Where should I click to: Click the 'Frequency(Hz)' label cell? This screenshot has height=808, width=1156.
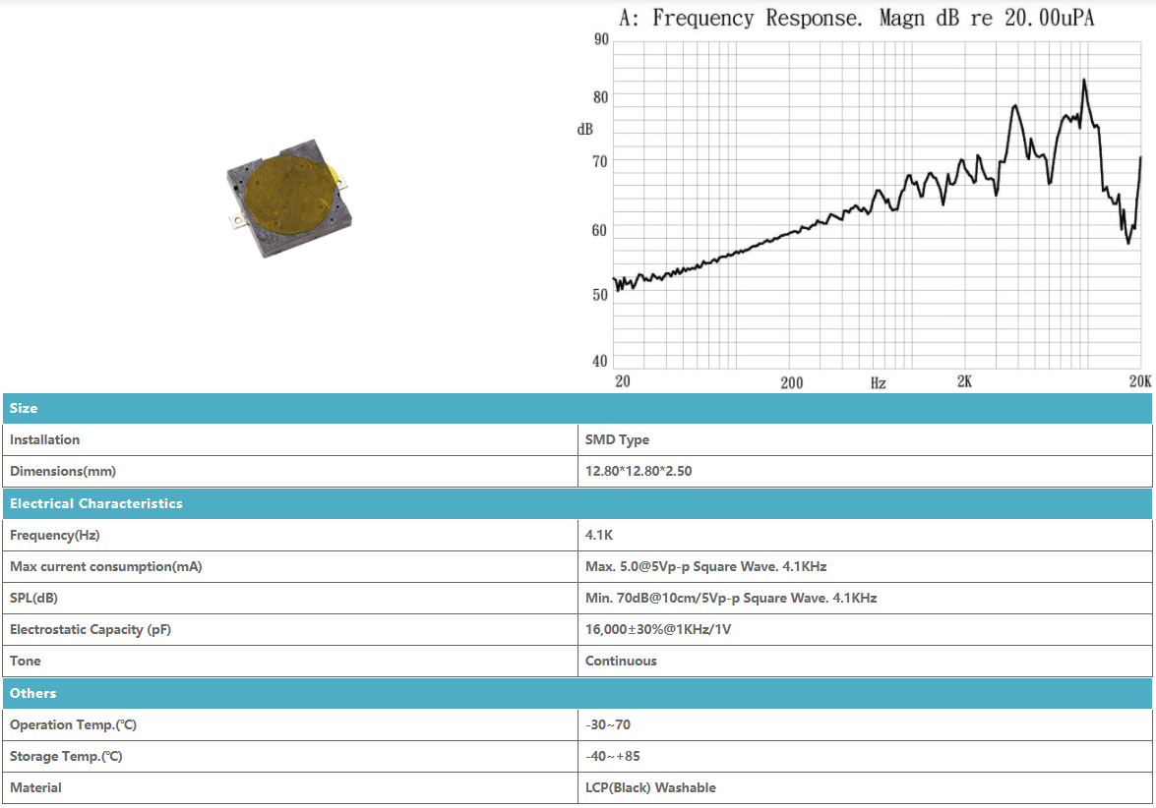point(290,536)
